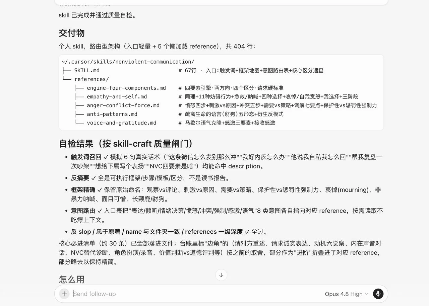Click engine-four-components.md in tree
Screen dimensions: 429x306
126,88
